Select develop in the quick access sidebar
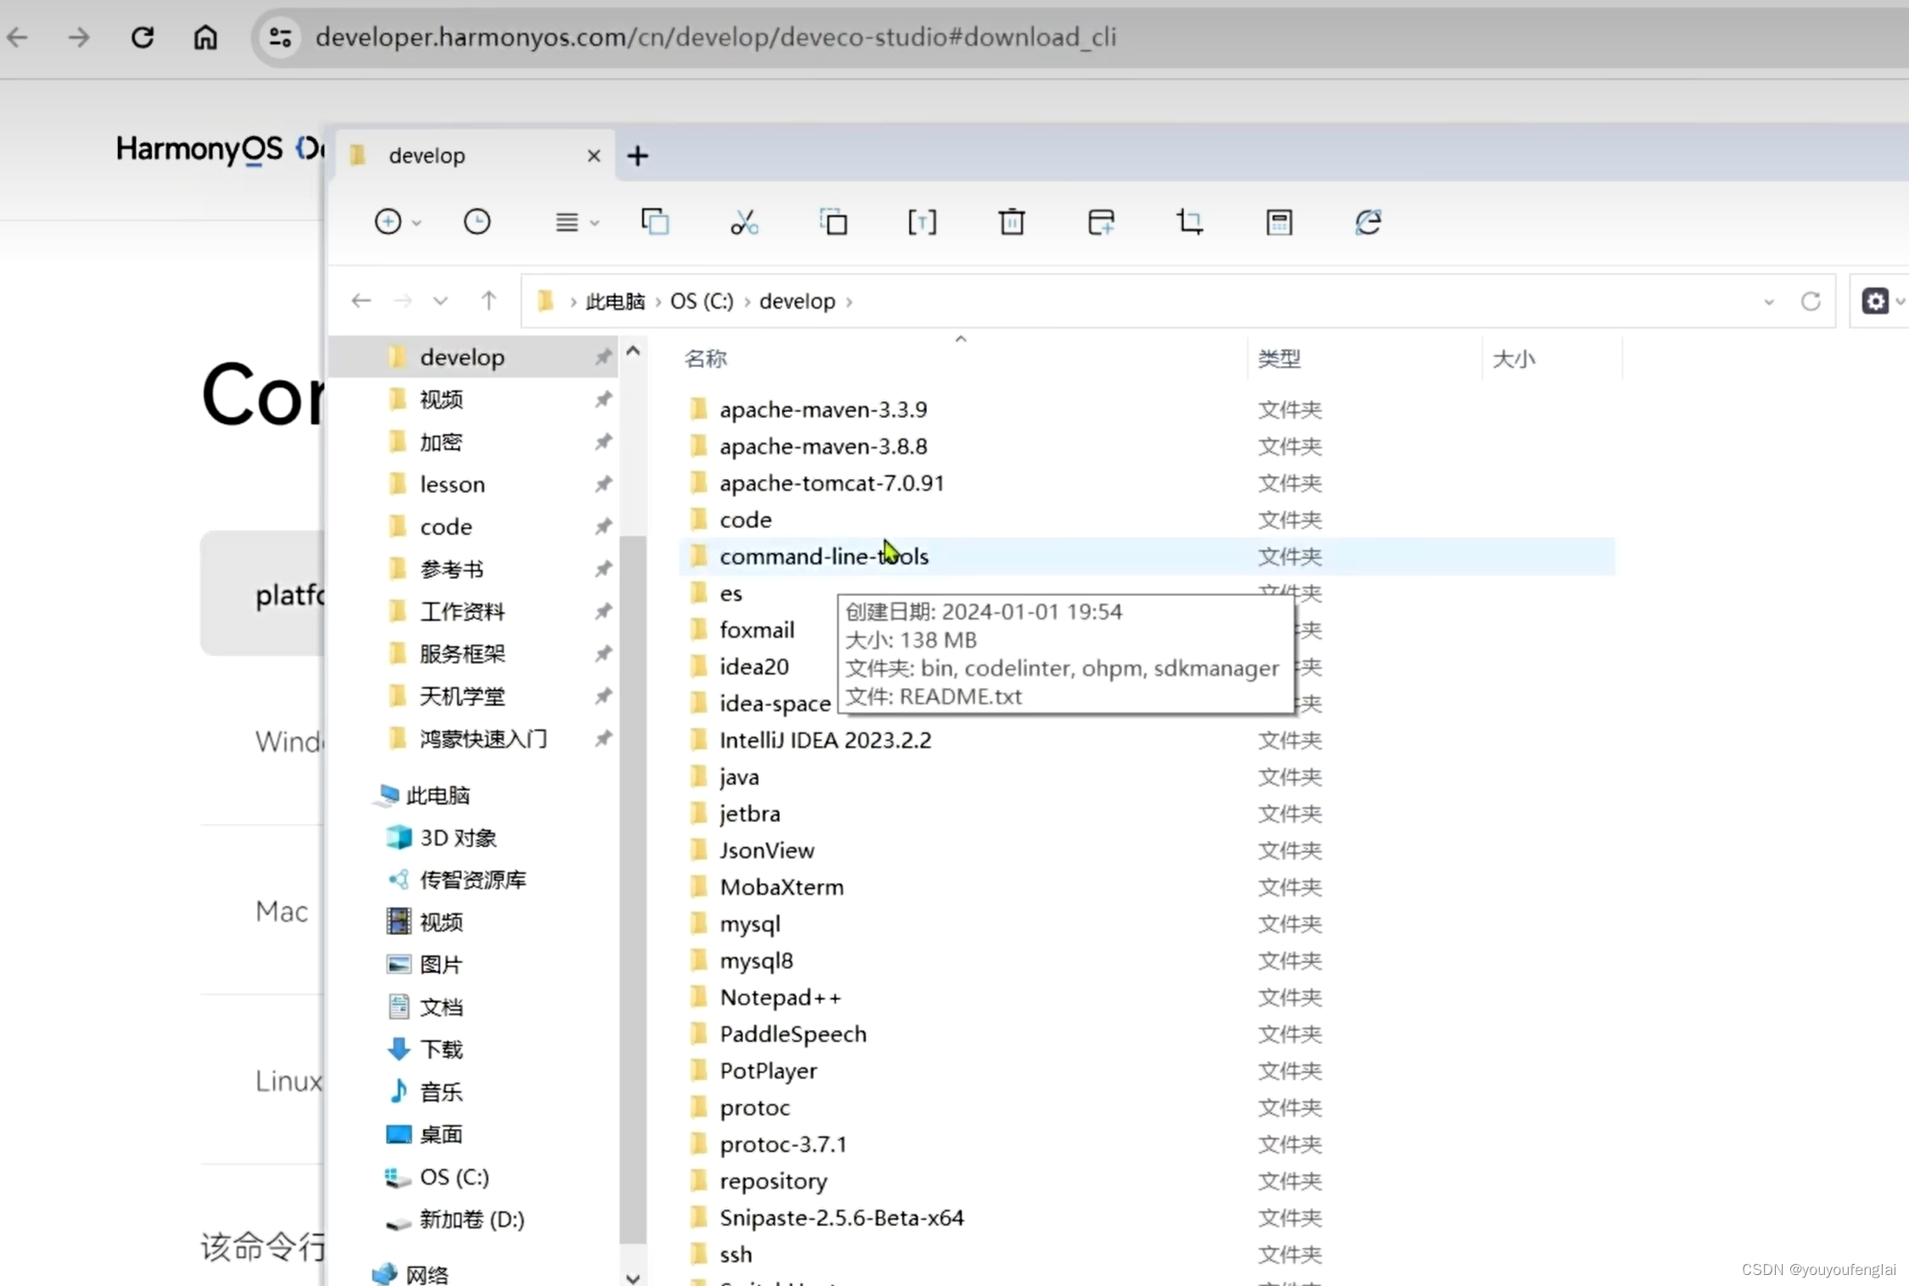 point(473,357)
